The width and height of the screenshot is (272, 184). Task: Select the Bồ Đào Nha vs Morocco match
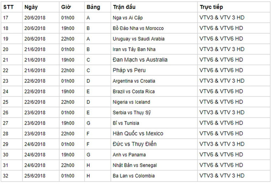coord(138,28)
